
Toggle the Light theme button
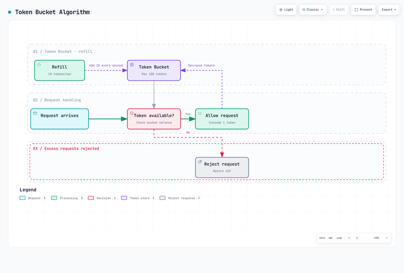pyautogui.click(x=286, y=10)
